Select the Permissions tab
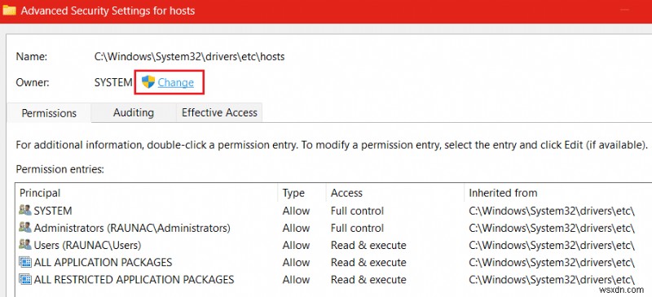 tap(49, 113)
